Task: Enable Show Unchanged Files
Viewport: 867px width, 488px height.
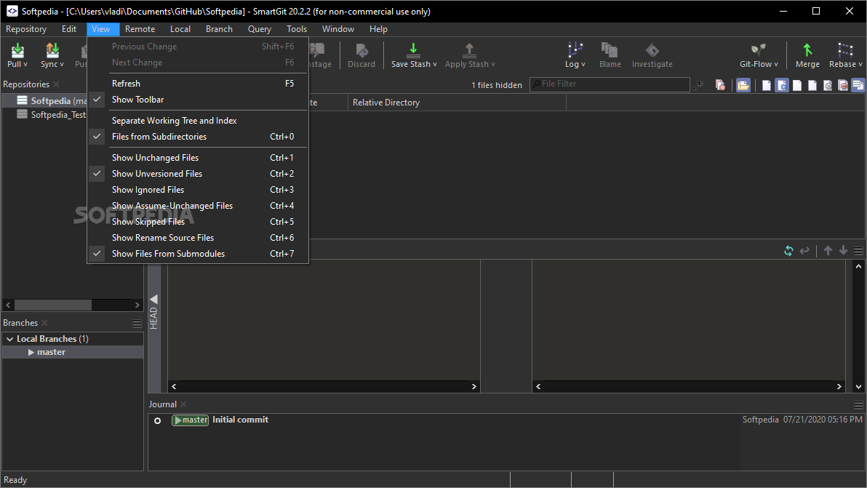Action: (197, 158)
